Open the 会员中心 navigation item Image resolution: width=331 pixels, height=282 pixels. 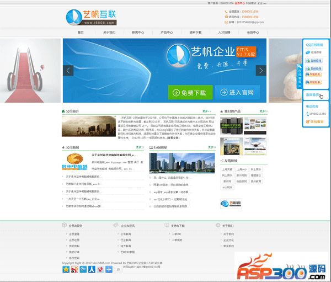click(x=253, y=33)
